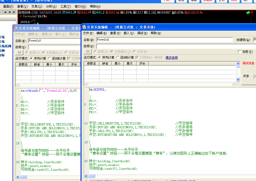Click code line 'bb:BIDVOL;' in Formula2 editor

pos(98,90)
